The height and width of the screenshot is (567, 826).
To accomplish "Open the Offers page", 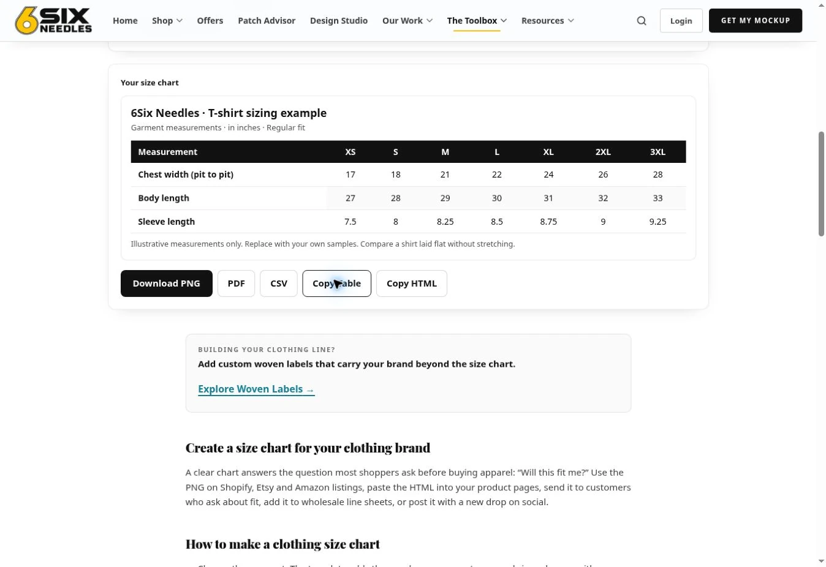I will (x=210, y=21).
